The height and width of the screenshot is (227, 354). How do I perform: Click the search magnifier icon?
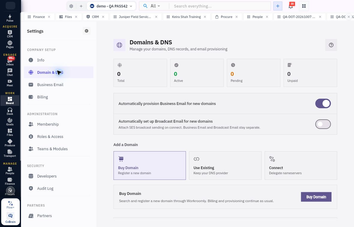(x=145, y=6)
